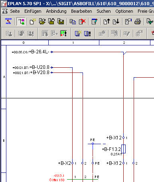Click the EPLAN 5.70 SP1 title bar
This screenshot has height=182, width=154.
pos(77,4)
